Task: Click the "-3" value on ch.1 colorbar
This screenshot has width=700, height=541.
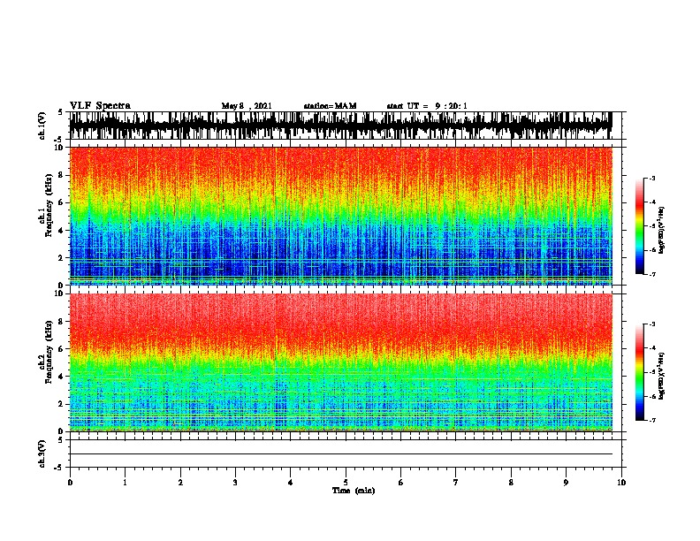Action: point(652,178)
